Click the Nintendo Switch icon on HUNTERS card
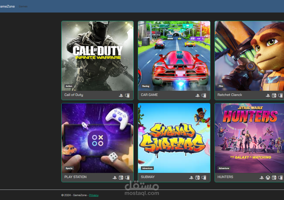Viewport: 284px width, 200px height. 274,178
